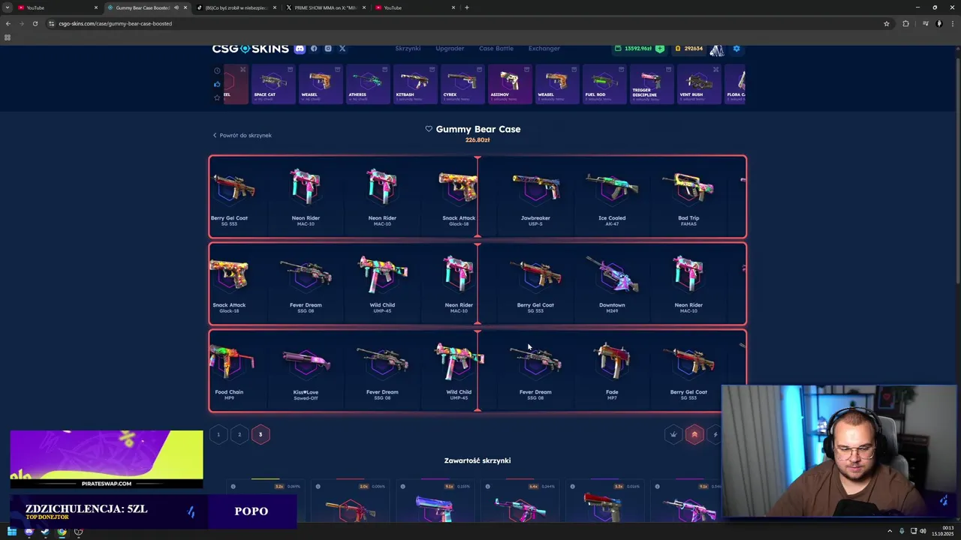The width and height of the screenshot is (961, 540).
Task: Open the Skrzynki menu item
Action: pos(408,49)
